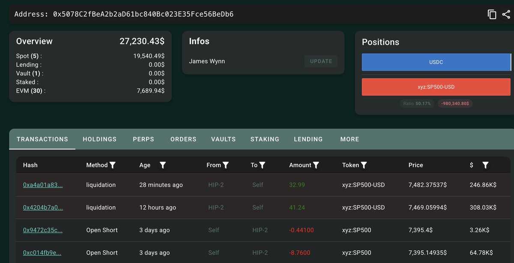Image resolution: width=514 pixels, height=263 pixels.
Task: Click the -0.44100 amount cell
Action: coord(302,230)
